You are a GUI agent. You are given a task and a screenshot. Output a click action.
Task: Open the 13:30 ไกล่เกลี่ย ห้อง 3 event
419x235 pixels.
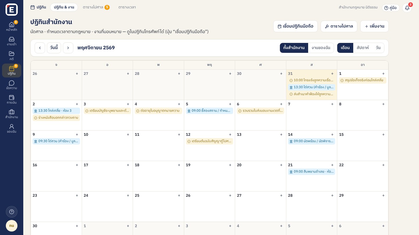click(56, 111)
